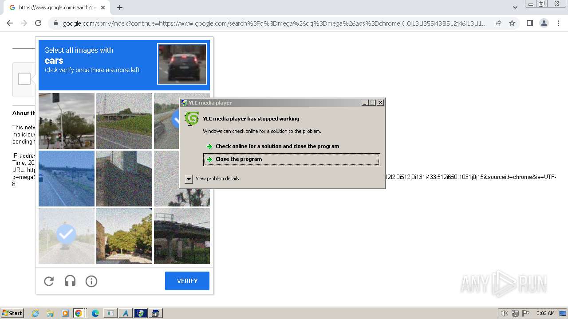Open File Explorer from taskbar
Image resolution: width=568 pixels, height=319 pixels.
point(50,313)
